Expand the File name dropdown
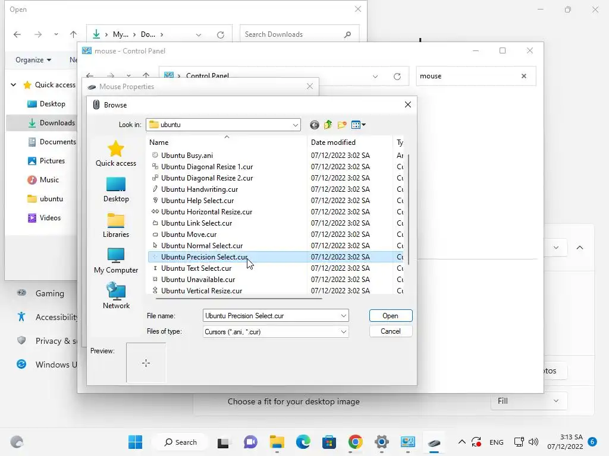 343,316
